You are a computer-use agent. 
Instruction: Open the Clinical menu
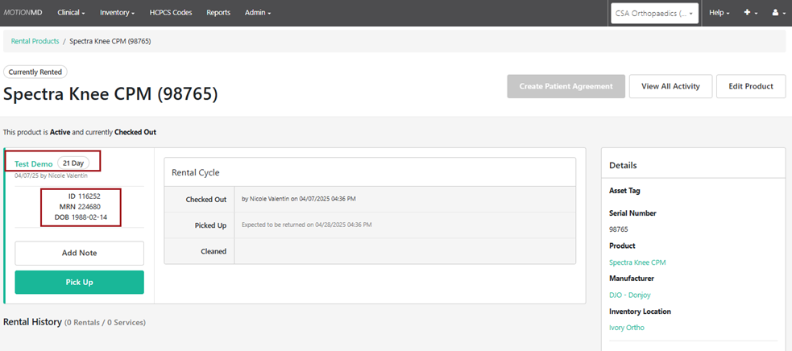71,13
